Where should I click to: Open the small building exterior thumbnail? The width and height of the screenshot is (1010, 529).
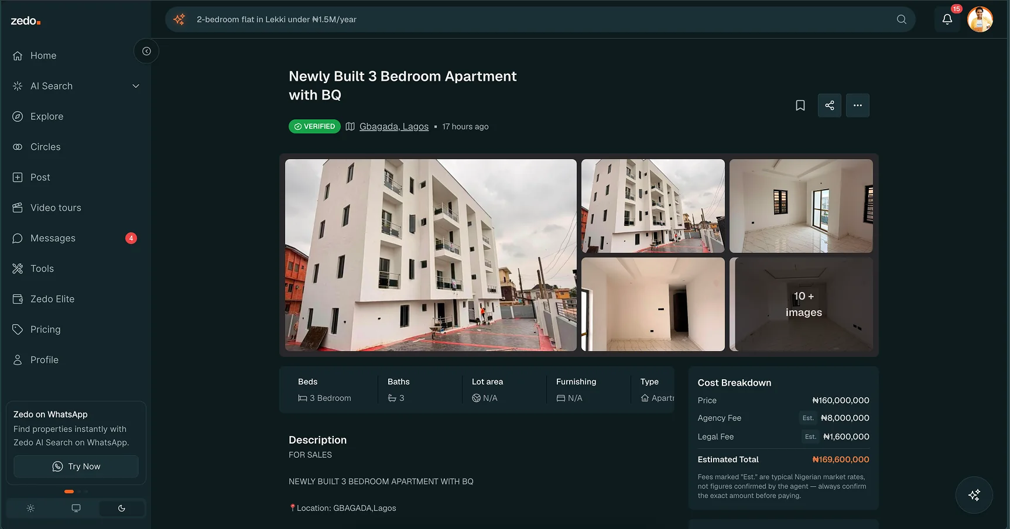pyautogui.click(x=653, y=206)
